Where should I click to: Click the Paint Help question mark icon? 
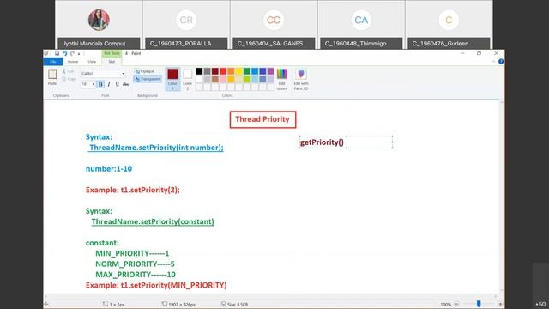click(x=501, y=62)
